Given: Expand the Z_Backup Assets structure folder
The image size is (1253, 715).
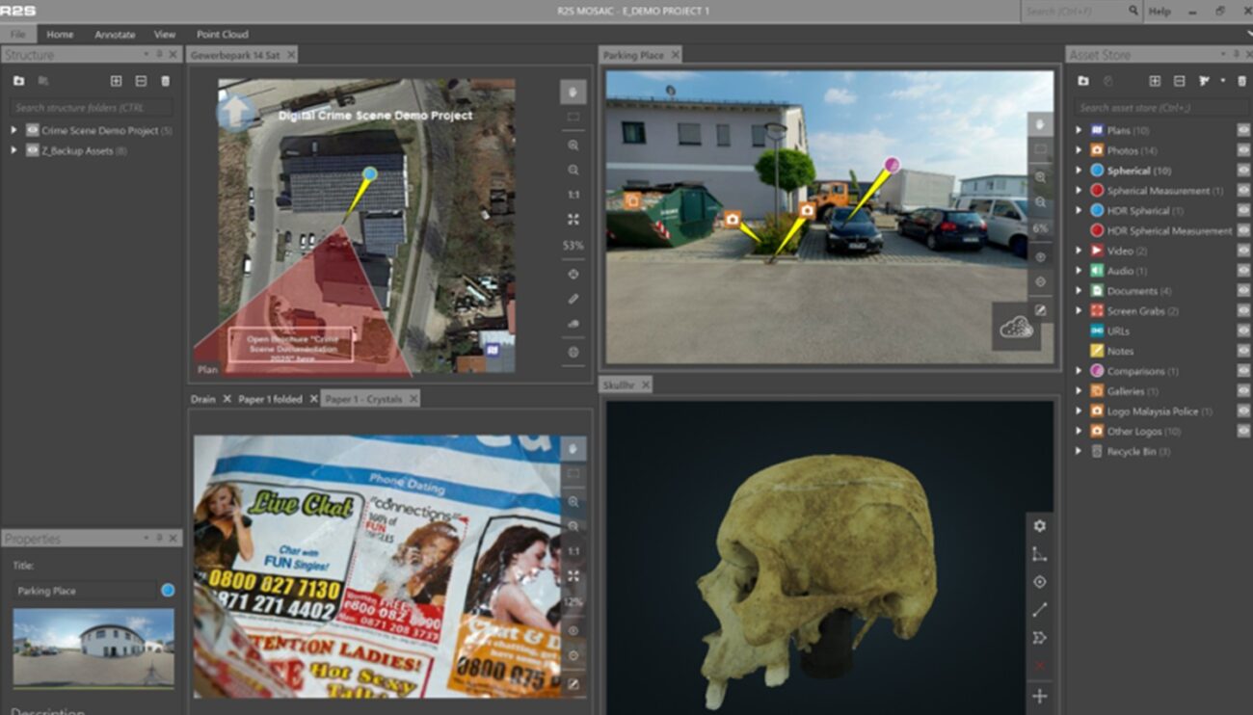Looking at the screenshot, I should click(x=13, y=150).
